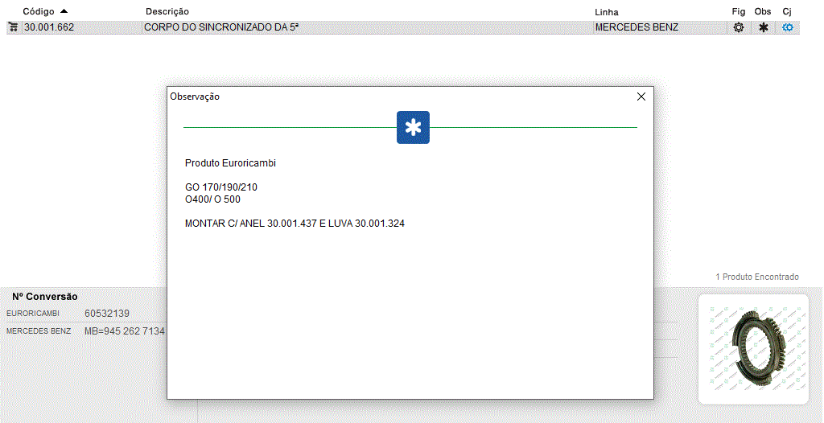This screenshot has width=824, height=423.
Task: Click the blue asterisk badge in Observação dialog
Action: point(413,128)
